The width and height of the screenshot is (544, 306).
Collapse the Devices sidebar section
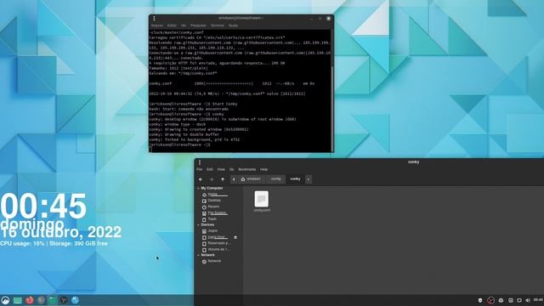pyautogui.click(x=198, y=224)
